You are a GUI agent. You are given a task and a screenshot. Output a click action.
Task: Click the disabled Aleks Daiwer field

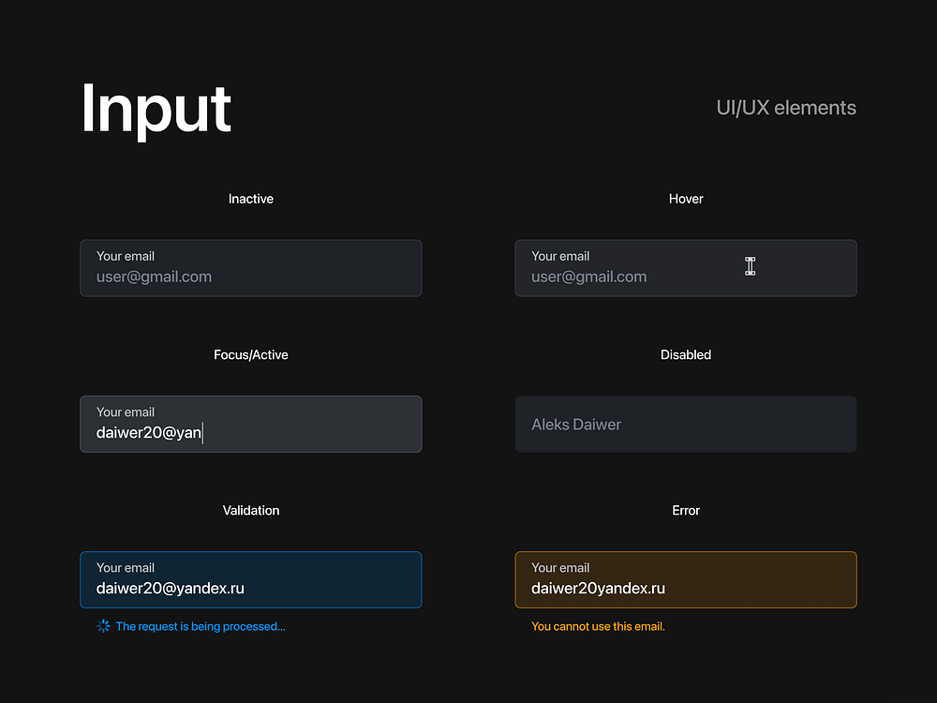click(685, 425)
